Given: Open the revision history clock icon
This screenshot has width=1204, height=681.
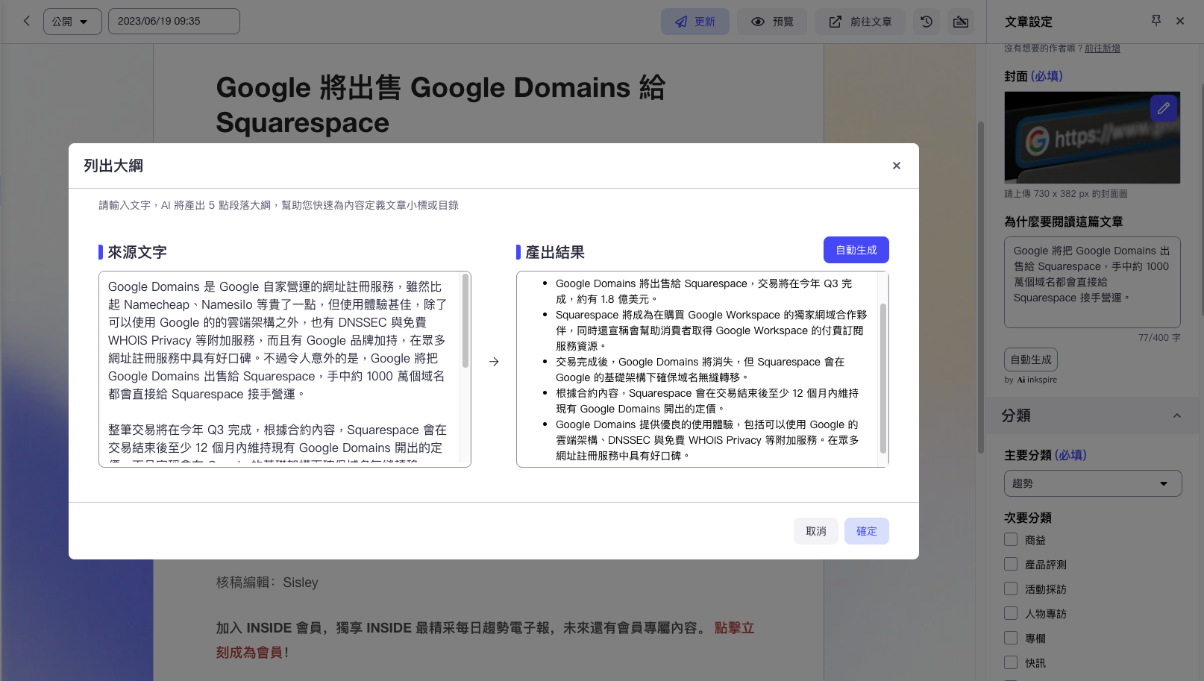Looking at the screenshot, I should (926, 22).
